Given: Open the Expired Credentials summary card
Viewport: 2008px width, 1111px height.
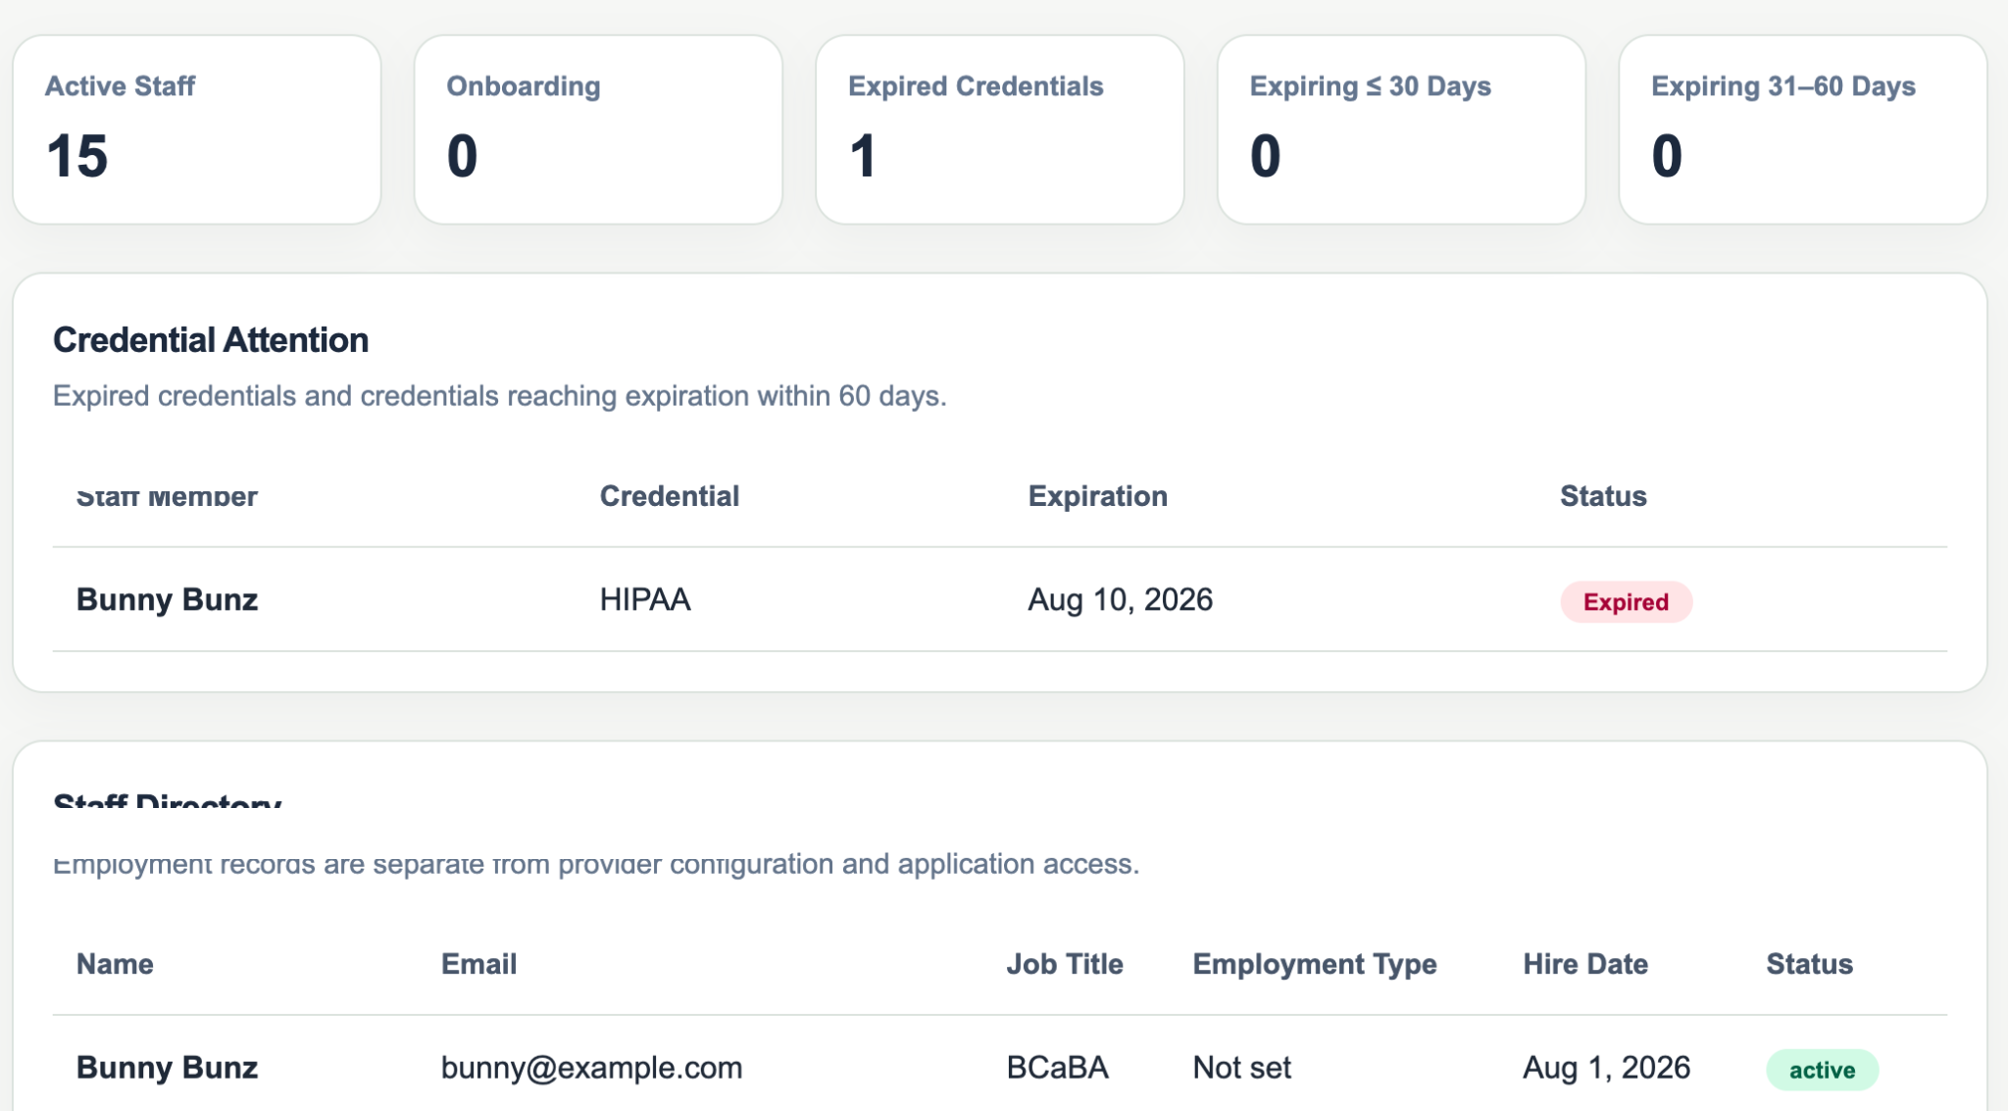Looking at the screenshot, I should pyautogui.click(x=1000, y=129).
